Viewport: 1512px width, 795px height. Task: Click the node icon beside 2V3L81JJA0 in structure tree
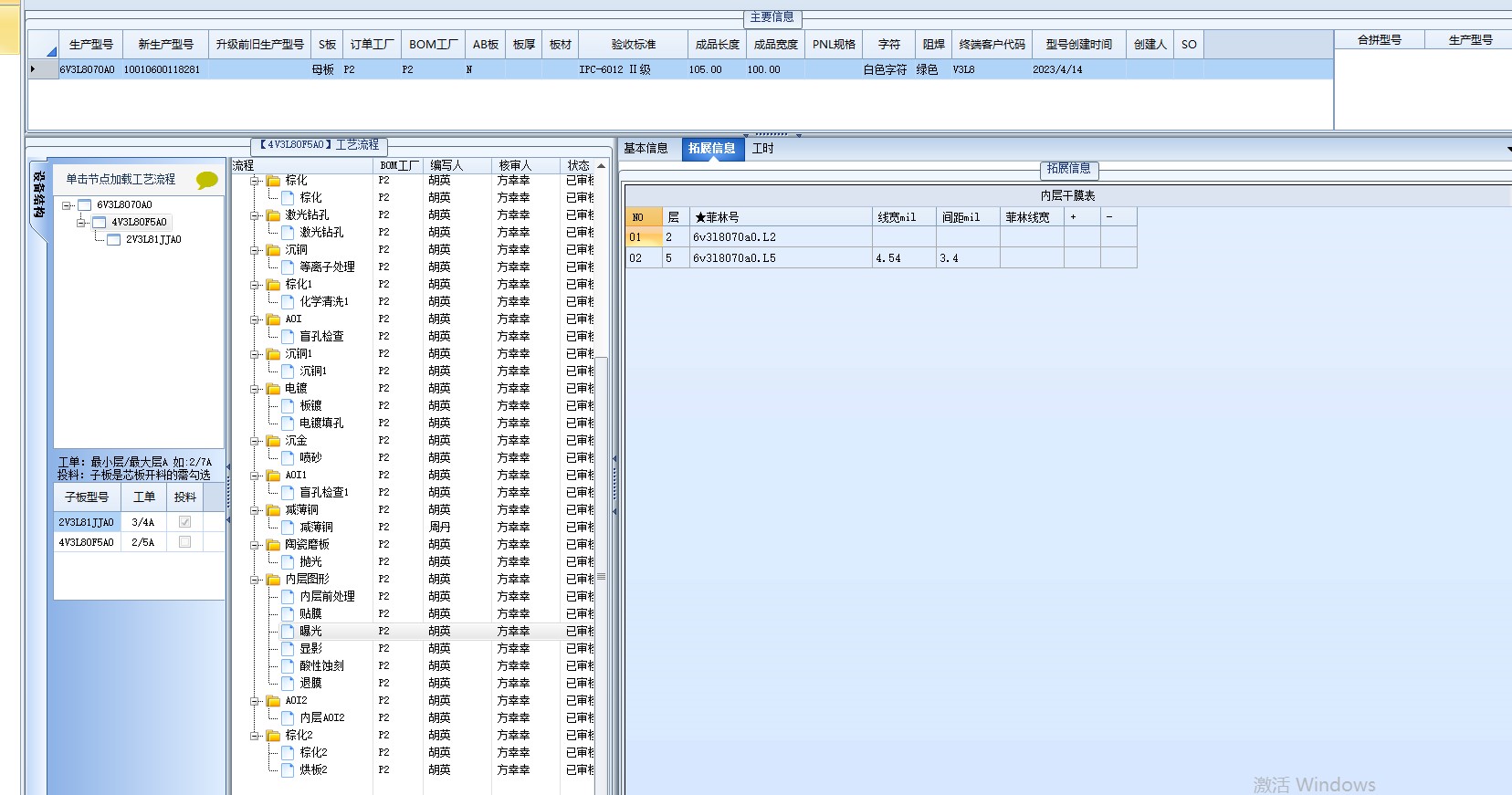click(x=114, y=240)
